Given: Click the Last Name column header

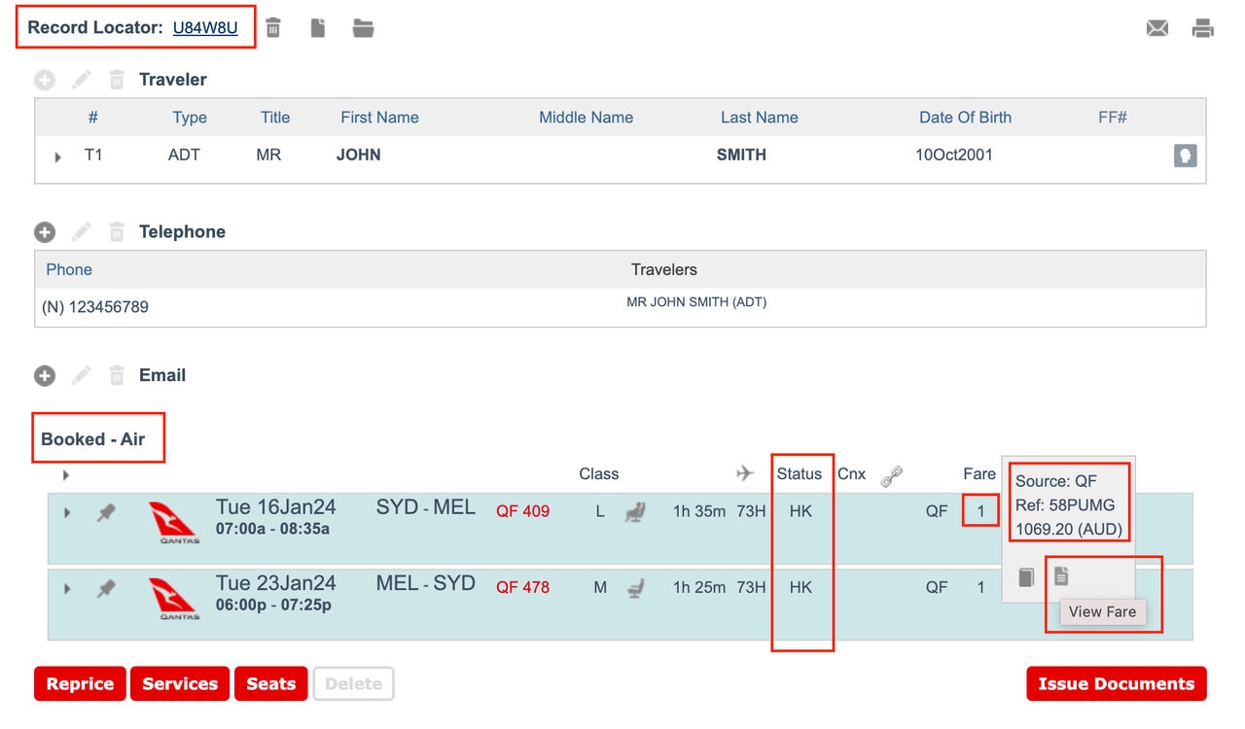Looking at the screenshot, I should [x=760, y=118].
